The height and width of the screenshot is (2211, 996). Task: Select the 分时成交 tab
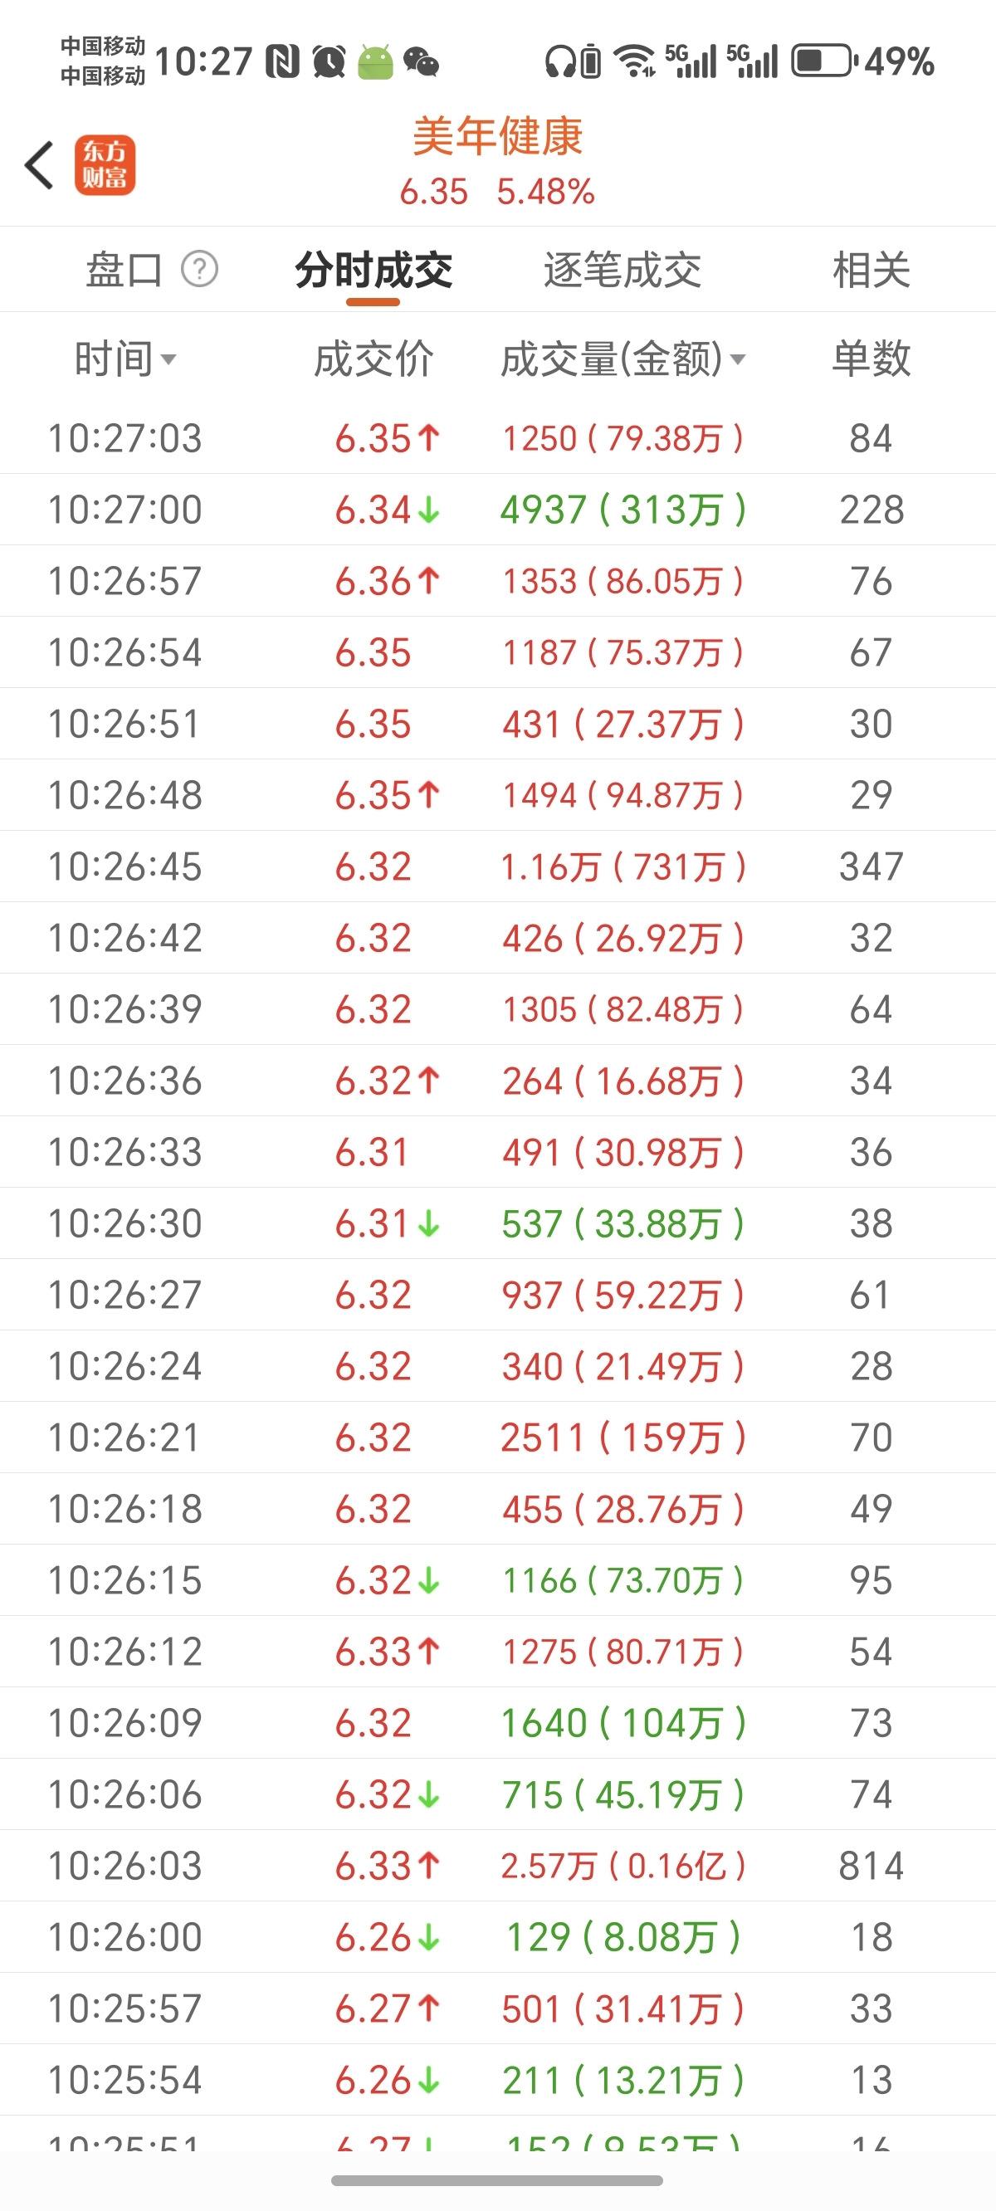tap(373, 270)
